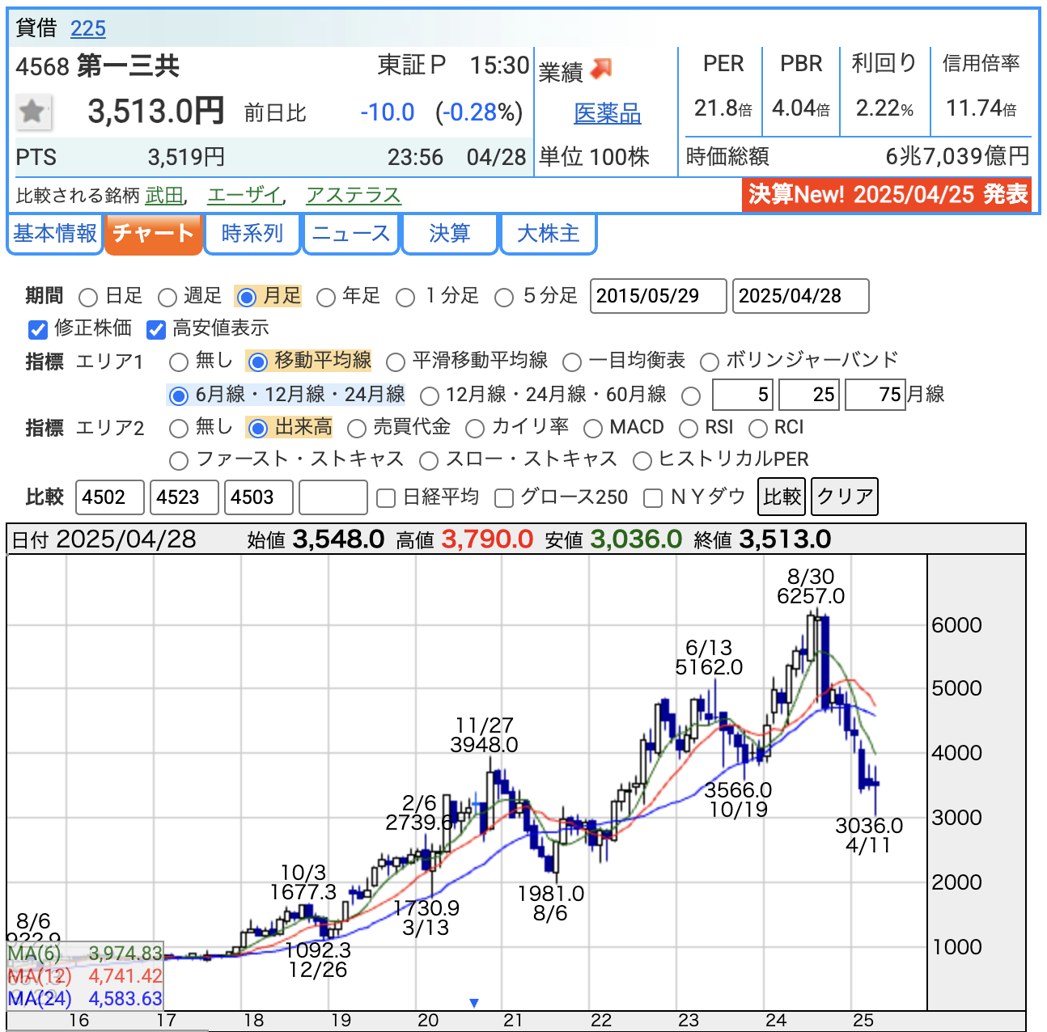Image resolution: width=1047 pixels, height=1032 pixels.
Task: Select custom month-line radio option
Action: click(691, 396)
